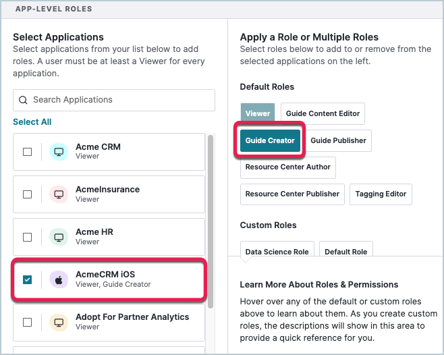Check the Acme CRM checkbox
Viewport: 444px width, 355px height.
coord(27,152)
